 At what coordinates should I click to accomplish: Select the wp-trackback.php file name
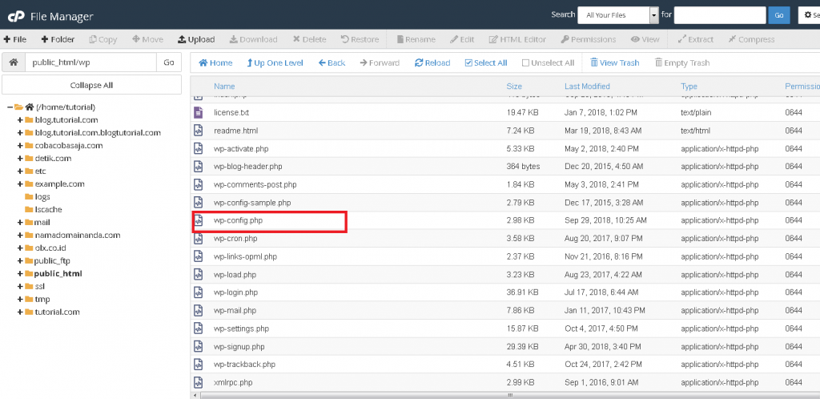(244, 365)
